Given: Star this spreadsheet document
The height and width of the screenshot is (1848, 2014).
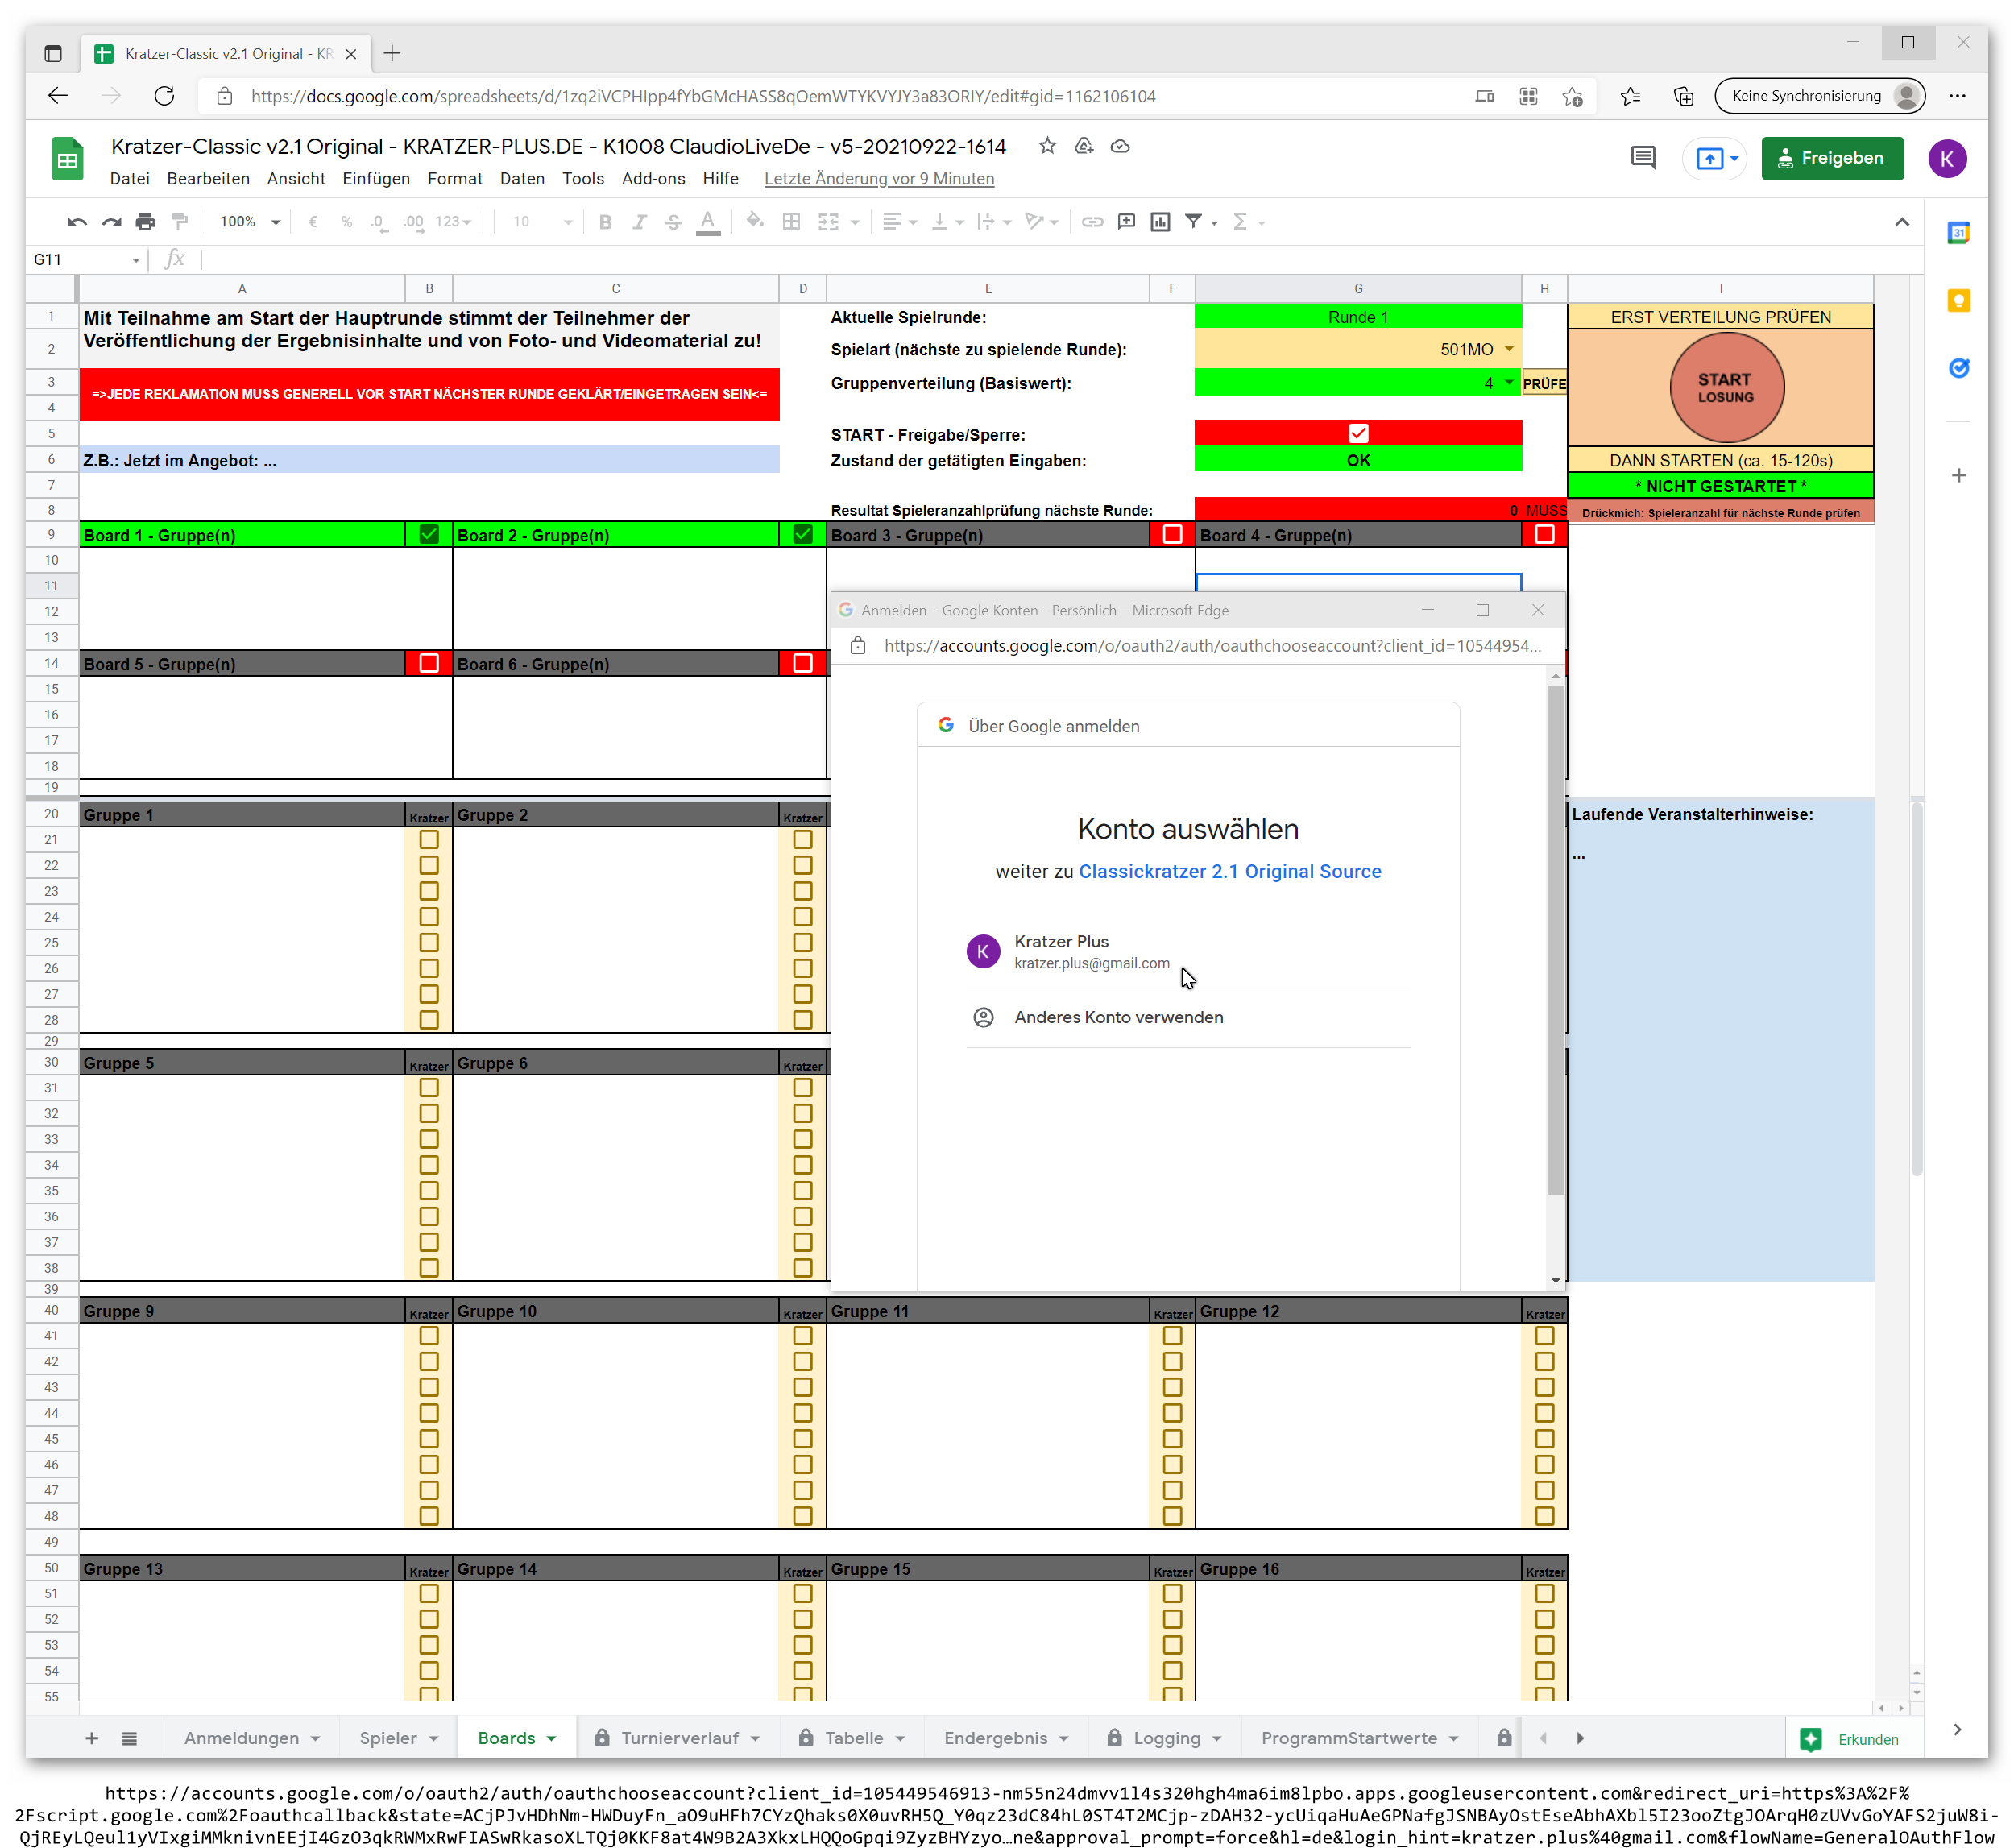Looking at the screenshot, I should pyautogui.click(x=1047, y=146).
